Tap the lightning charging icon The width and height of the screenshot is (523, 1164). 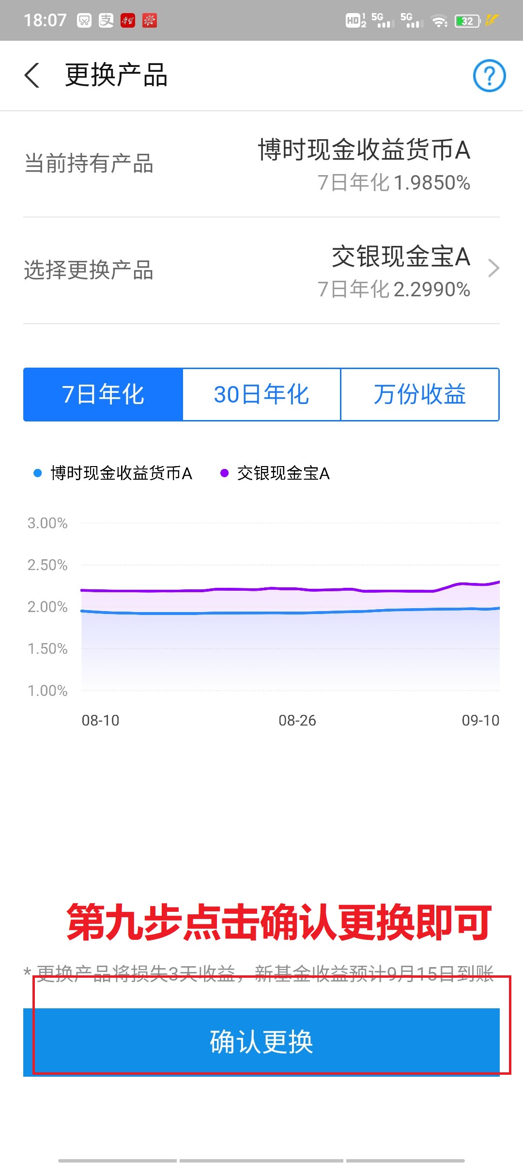tap(491, 20)
